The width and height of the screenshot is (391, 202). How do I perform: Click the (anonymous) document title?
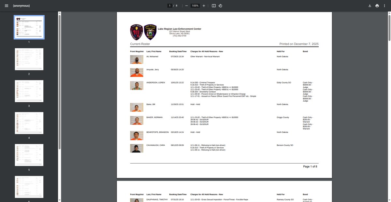(x=22, y=6)
